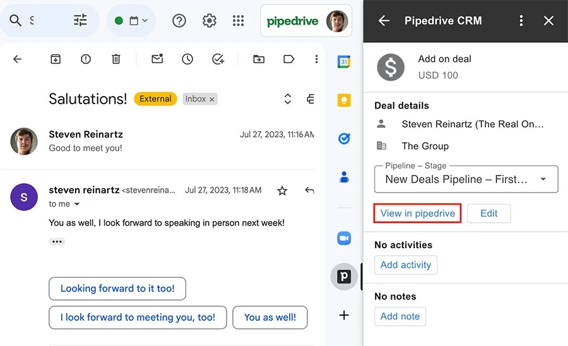Open the Support help icon
The width and height of the screenshot is (568, 346).
click(x=179, y=21)
